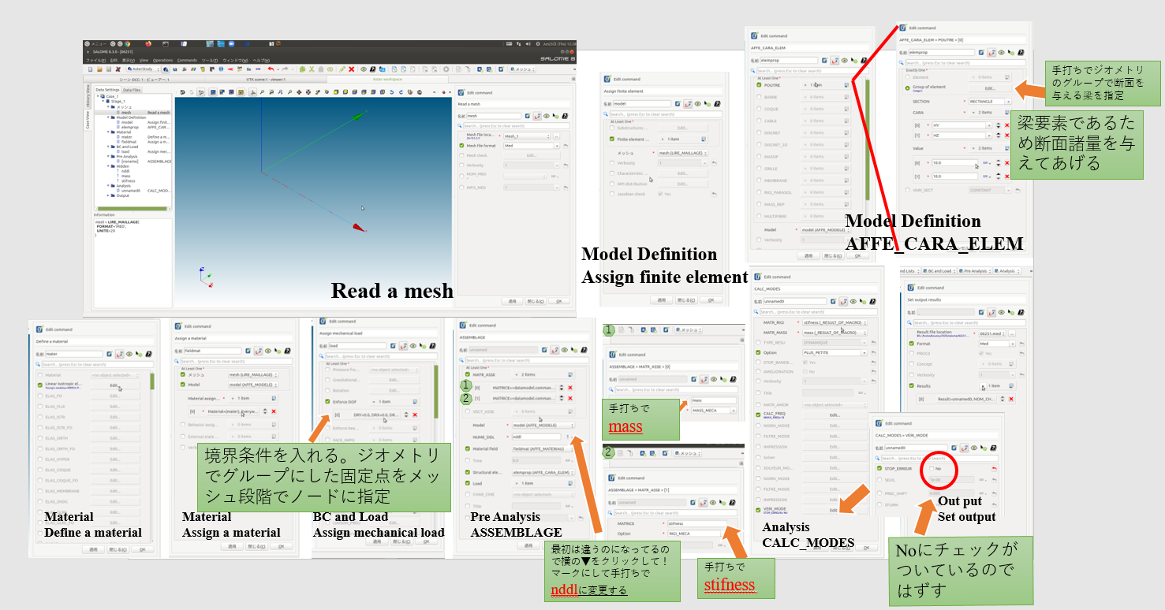Remove the HY row with its red X
This screenshot has width=1165, height=610.
[x=1007, y=125]
